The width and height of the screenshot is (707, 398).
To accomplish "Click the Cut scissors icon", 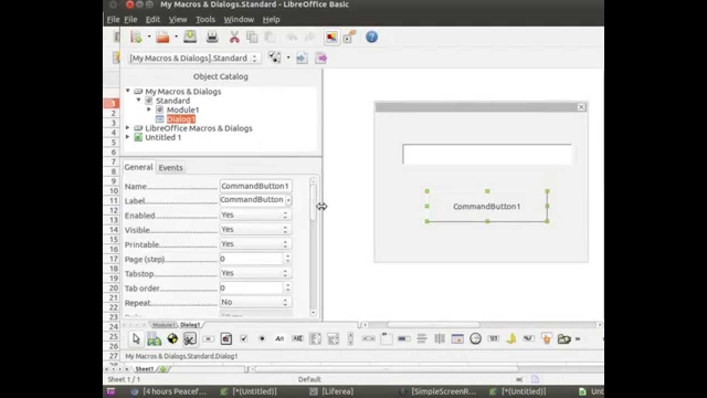I will click(x=234, y=37).
